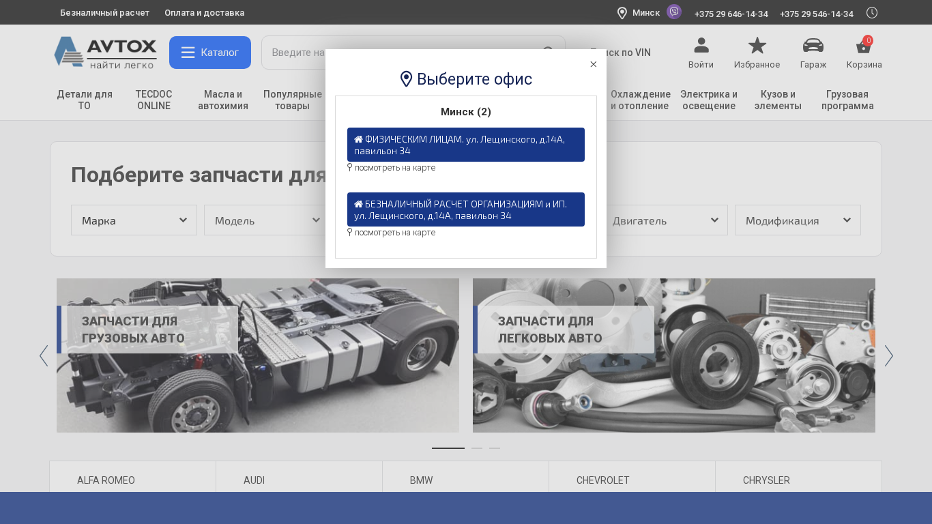
Task: Expand the Марка dropdown
Action: (134, 220)
